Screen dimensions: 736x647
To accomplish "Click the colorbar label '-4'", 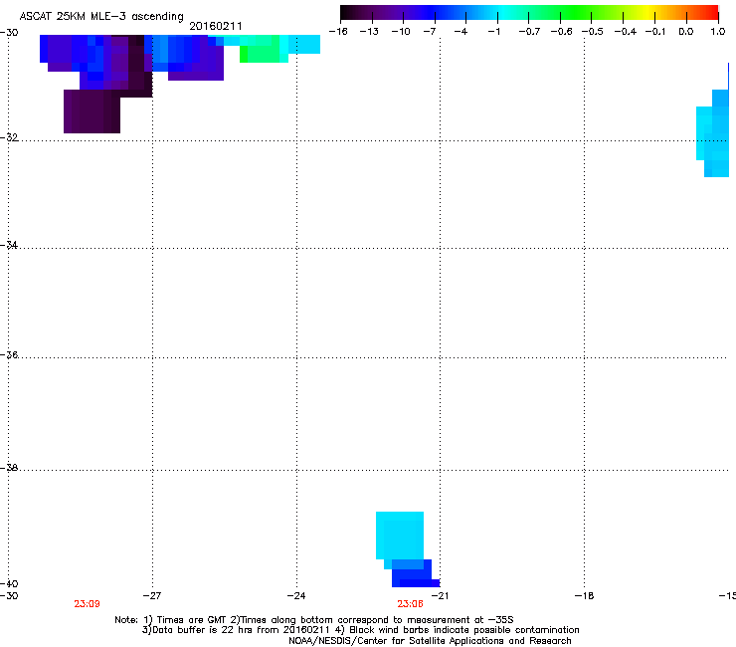I will pos(460,32).
